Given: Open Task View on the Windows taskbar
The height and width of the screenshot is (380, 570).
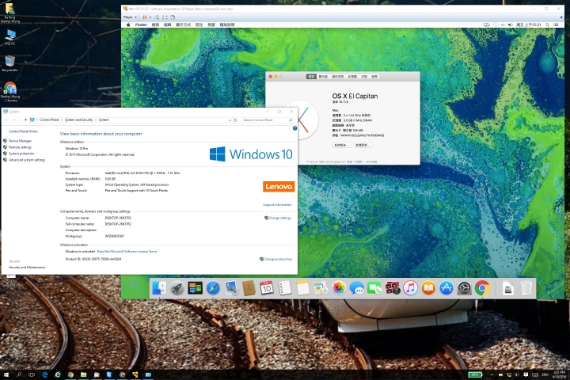Looking at the screenshot, I should click(32, 374).
